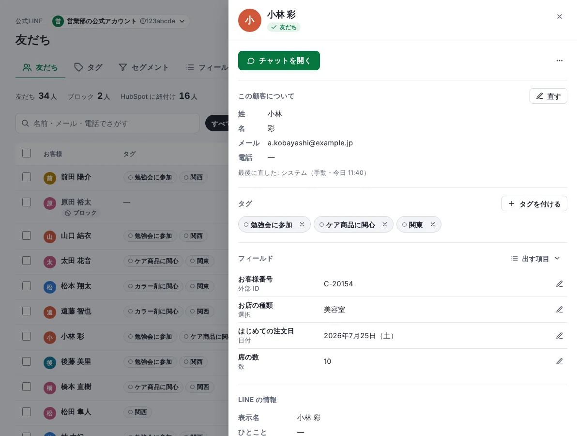Close the 小林 彩 detail panel
This screenshot has width=577, height=436.
tap(560, 16)
